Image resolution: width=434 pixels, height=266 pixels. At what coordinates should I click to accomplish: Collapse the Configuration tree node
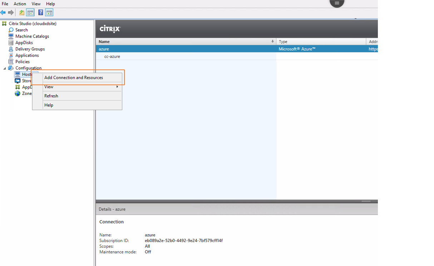[x=5, y=68]
